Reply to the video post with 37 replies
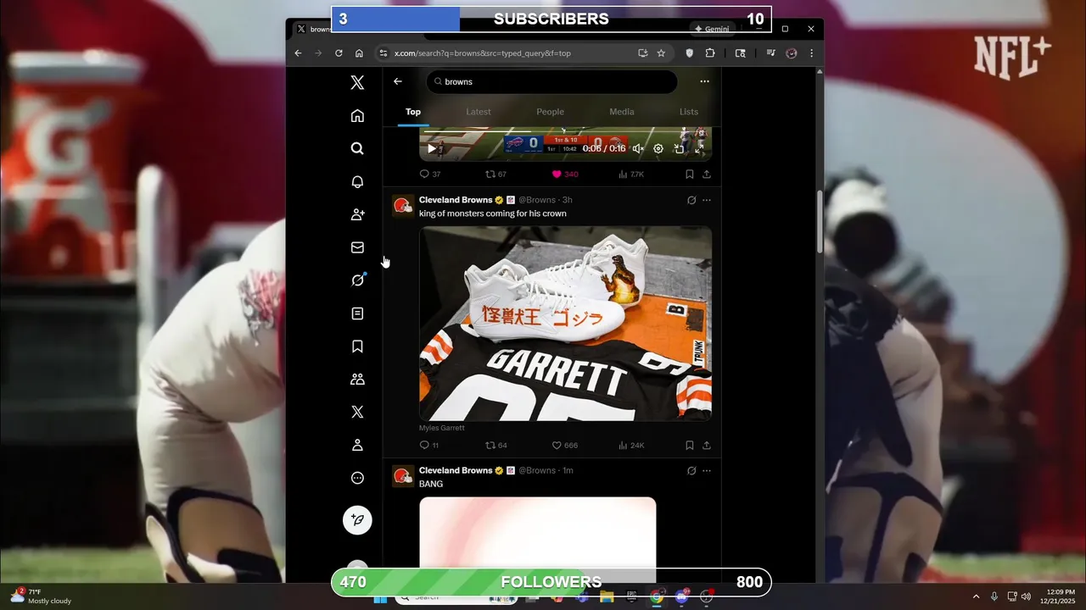Screen dimensions: 1086x610 [429, 174]
